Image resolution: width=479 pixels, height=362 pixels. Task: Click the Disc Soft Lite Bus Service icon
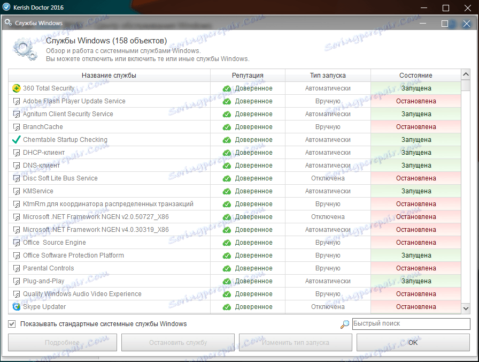click(x=16, y=178)
